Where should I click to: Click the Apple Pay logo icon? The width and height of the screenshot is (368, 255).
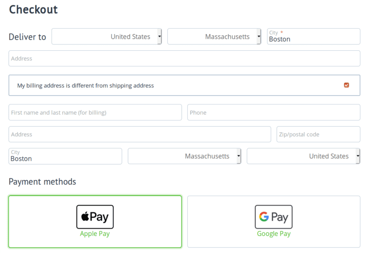pyautogui.click(x=95, y=217)
